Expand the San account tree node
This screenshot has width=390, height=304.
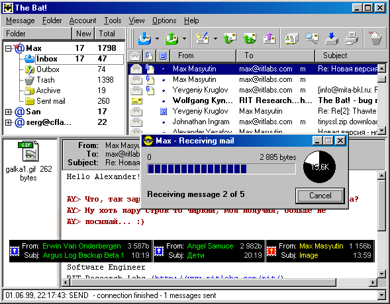coord(8,112)
